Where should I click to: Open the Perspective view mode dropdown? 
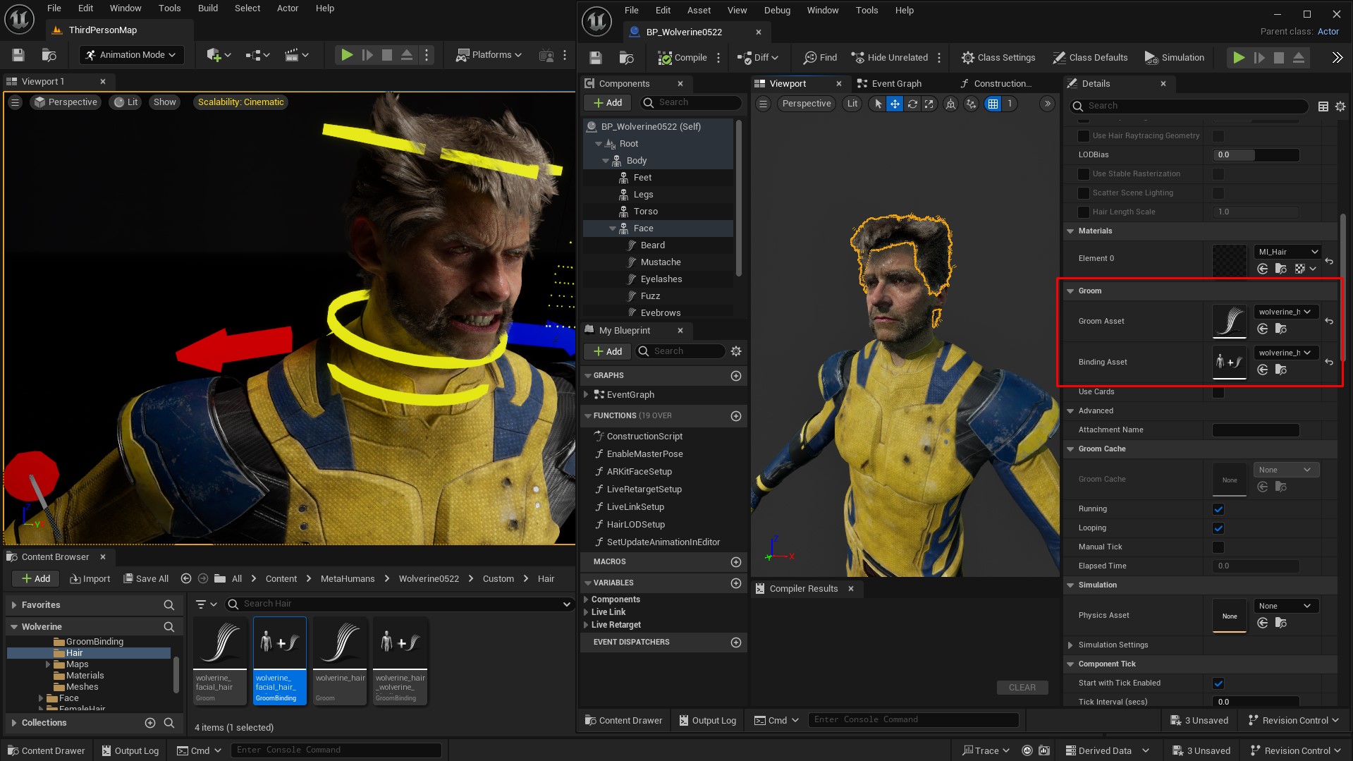(x=806, y=104)
